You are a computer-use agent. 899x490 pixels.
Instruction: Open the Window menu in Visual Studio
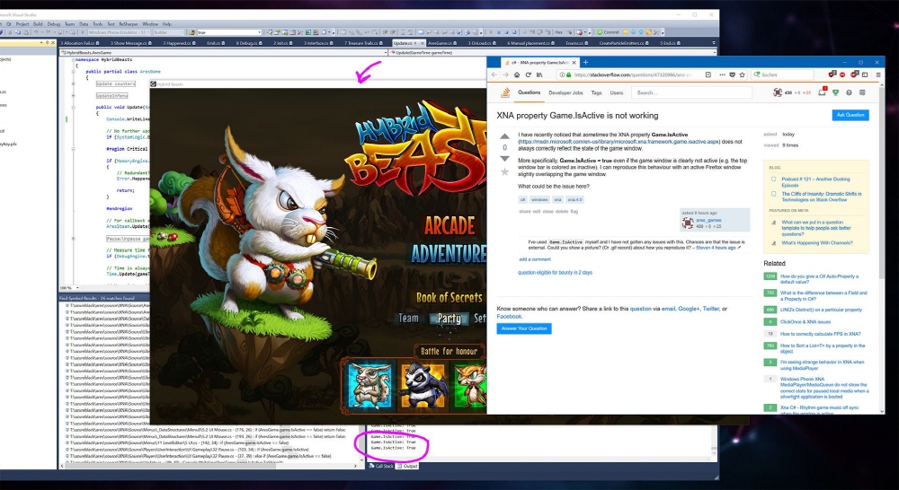[x=150, y=24]
